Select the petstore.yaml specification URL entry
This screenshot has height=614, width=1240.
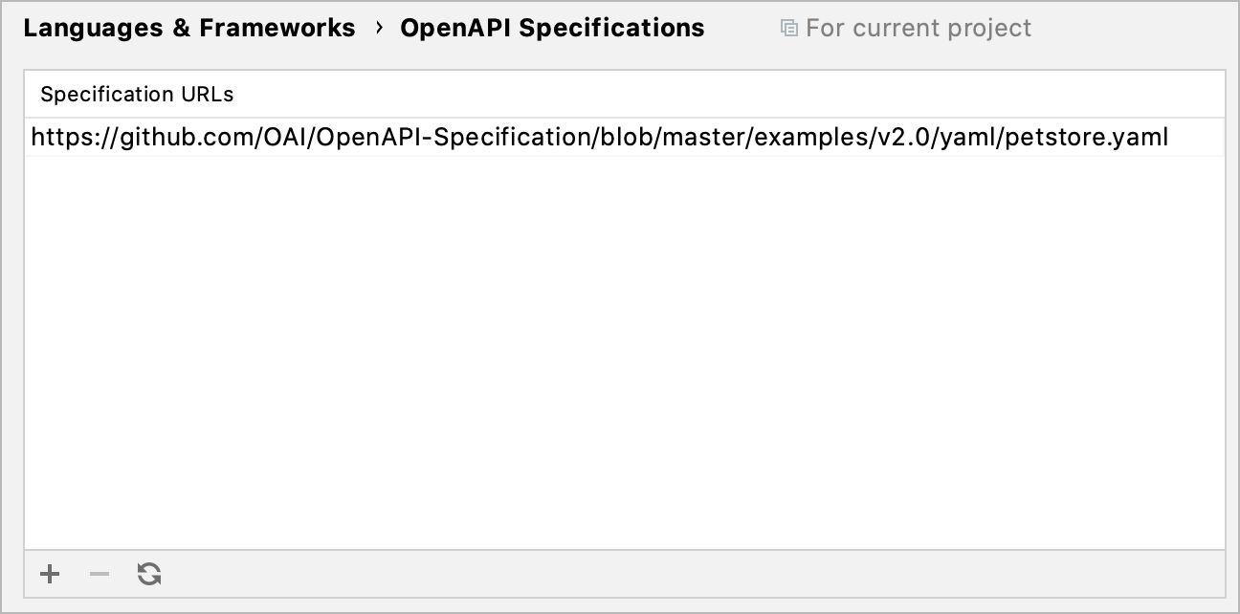pos(600,137)
